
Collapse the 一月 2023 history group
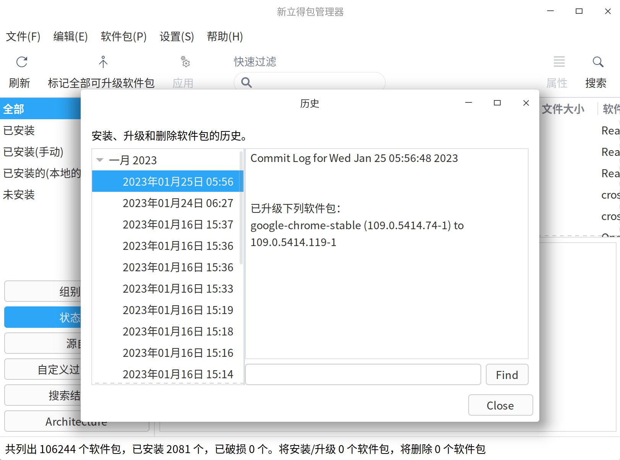[x=100, y=160]
